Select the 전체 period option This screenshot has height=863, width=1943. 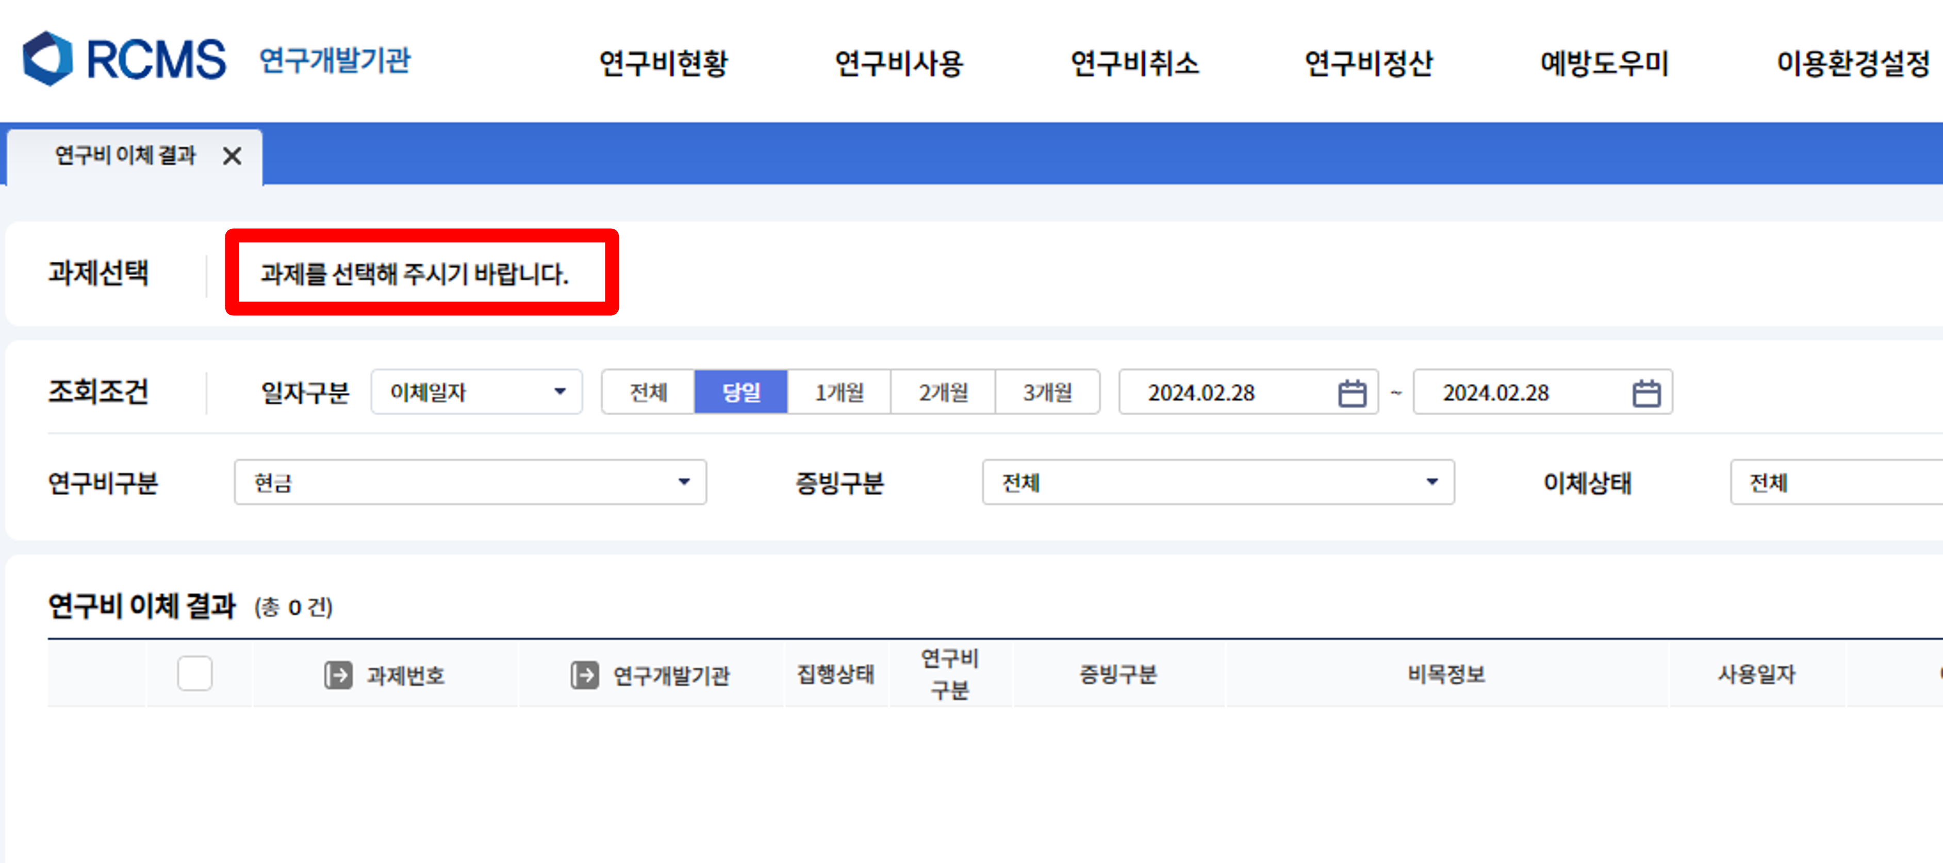648,392
